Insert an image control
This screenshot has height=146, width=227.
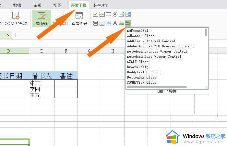tap(122, 23)
